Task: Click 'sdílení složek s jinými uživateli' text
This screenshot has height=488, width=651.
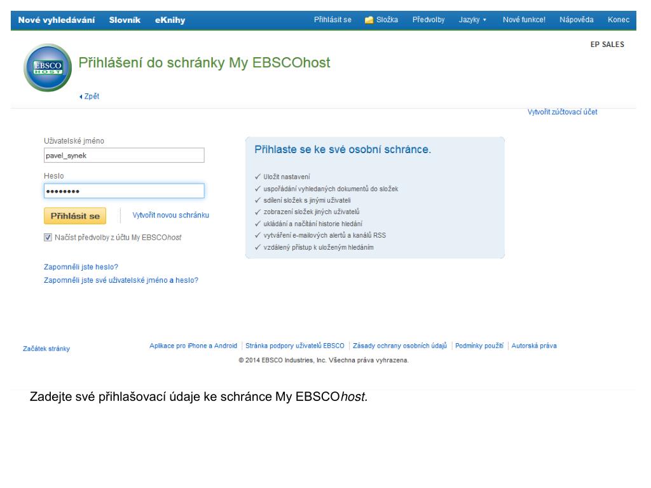Action: (x=307, y=200)
